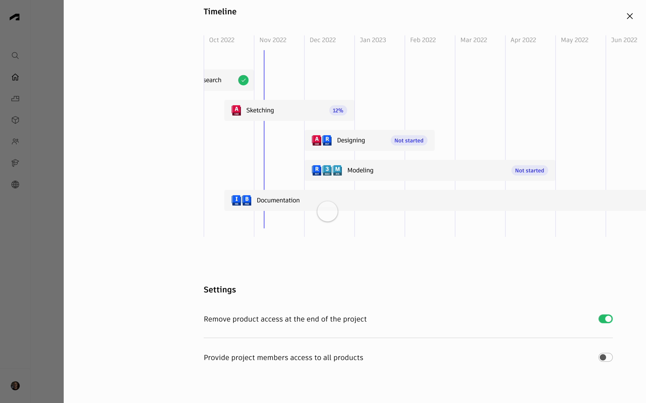Select the Documentation timeline bar label
Screen dimensions: 646x403
click(278, 200)
